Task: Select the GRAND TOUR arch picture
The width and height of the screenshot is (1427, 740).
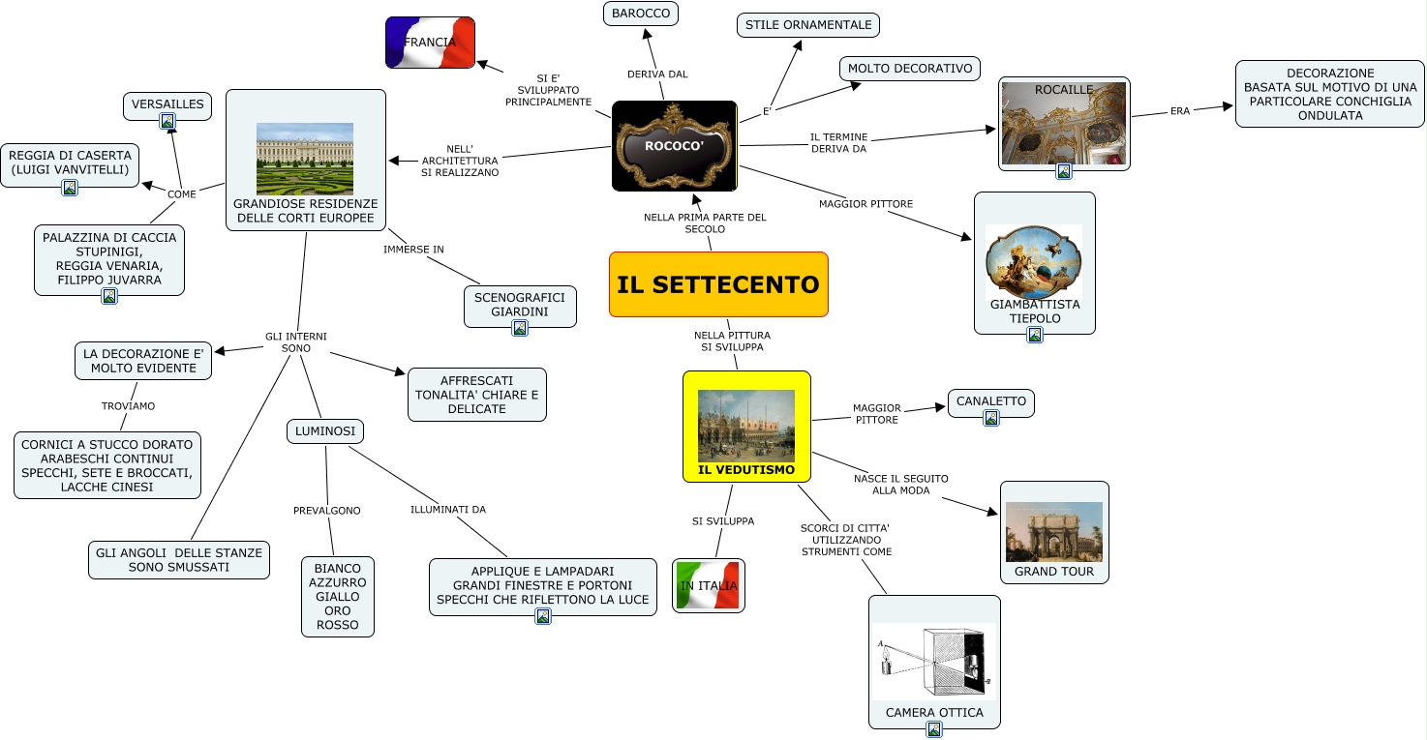Action: (x=1053, y=532)
